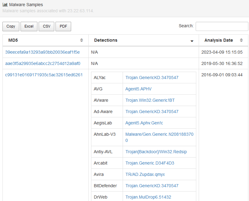The width and height of the screenshot is (249, 201).
Task: Open AVware Trojan.Win32.Generic!BT detection link
Action: pyautogui.click(x=150, y=100)
